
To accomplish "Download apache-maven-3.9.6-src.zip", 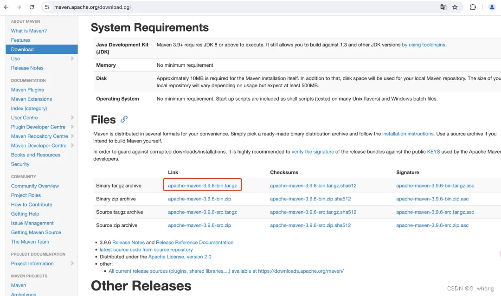I will [x=199, y=225].
